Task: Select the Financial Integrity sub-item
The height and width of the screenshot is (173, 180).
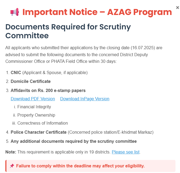Action: (x=34, y=107)
